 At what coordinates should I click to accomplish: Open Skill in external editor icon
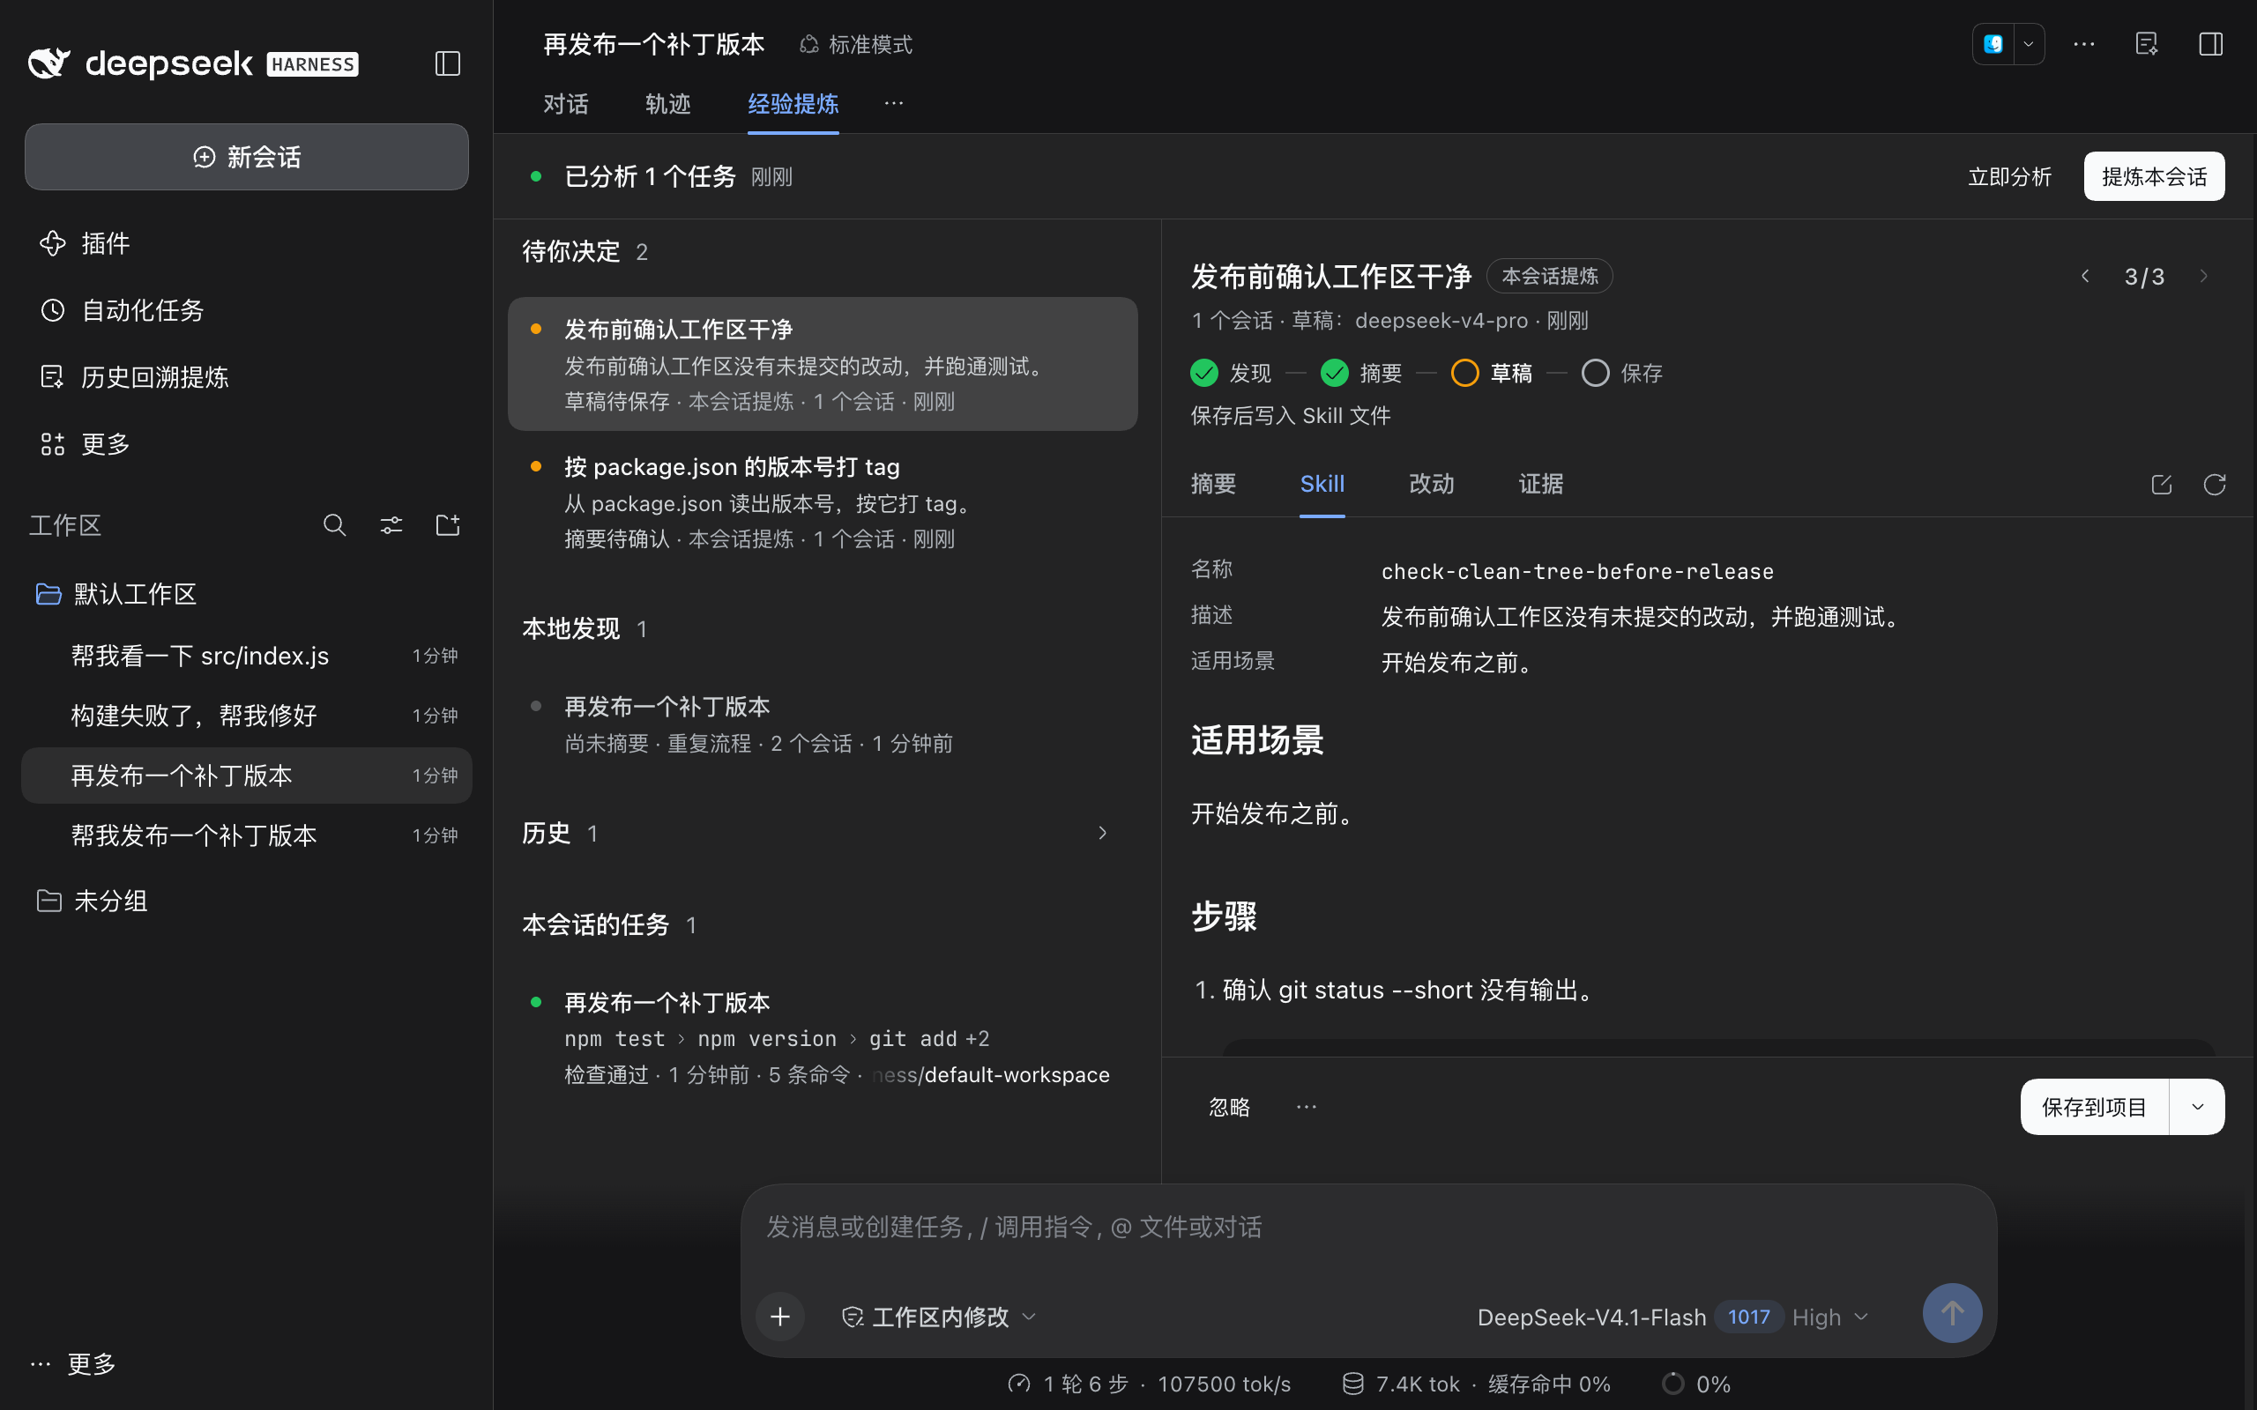coord(2161,484)
